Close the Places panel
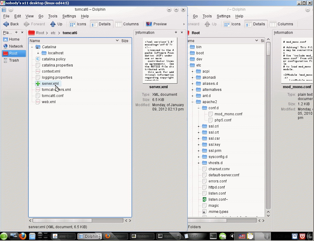The width and height of the screenshot is (314, 241). pos(22,32)
